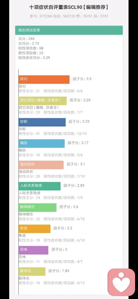Tap the teal 人际关系敏感 bar

point(39,186)
